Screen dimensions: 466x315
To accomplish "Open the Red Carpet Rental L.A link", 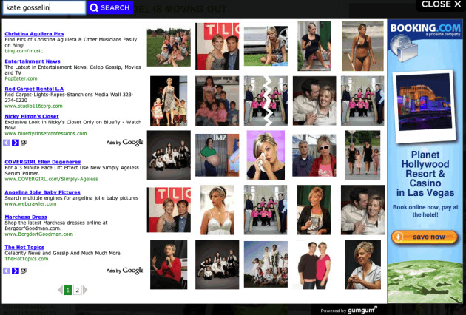I will pos(34,89).
